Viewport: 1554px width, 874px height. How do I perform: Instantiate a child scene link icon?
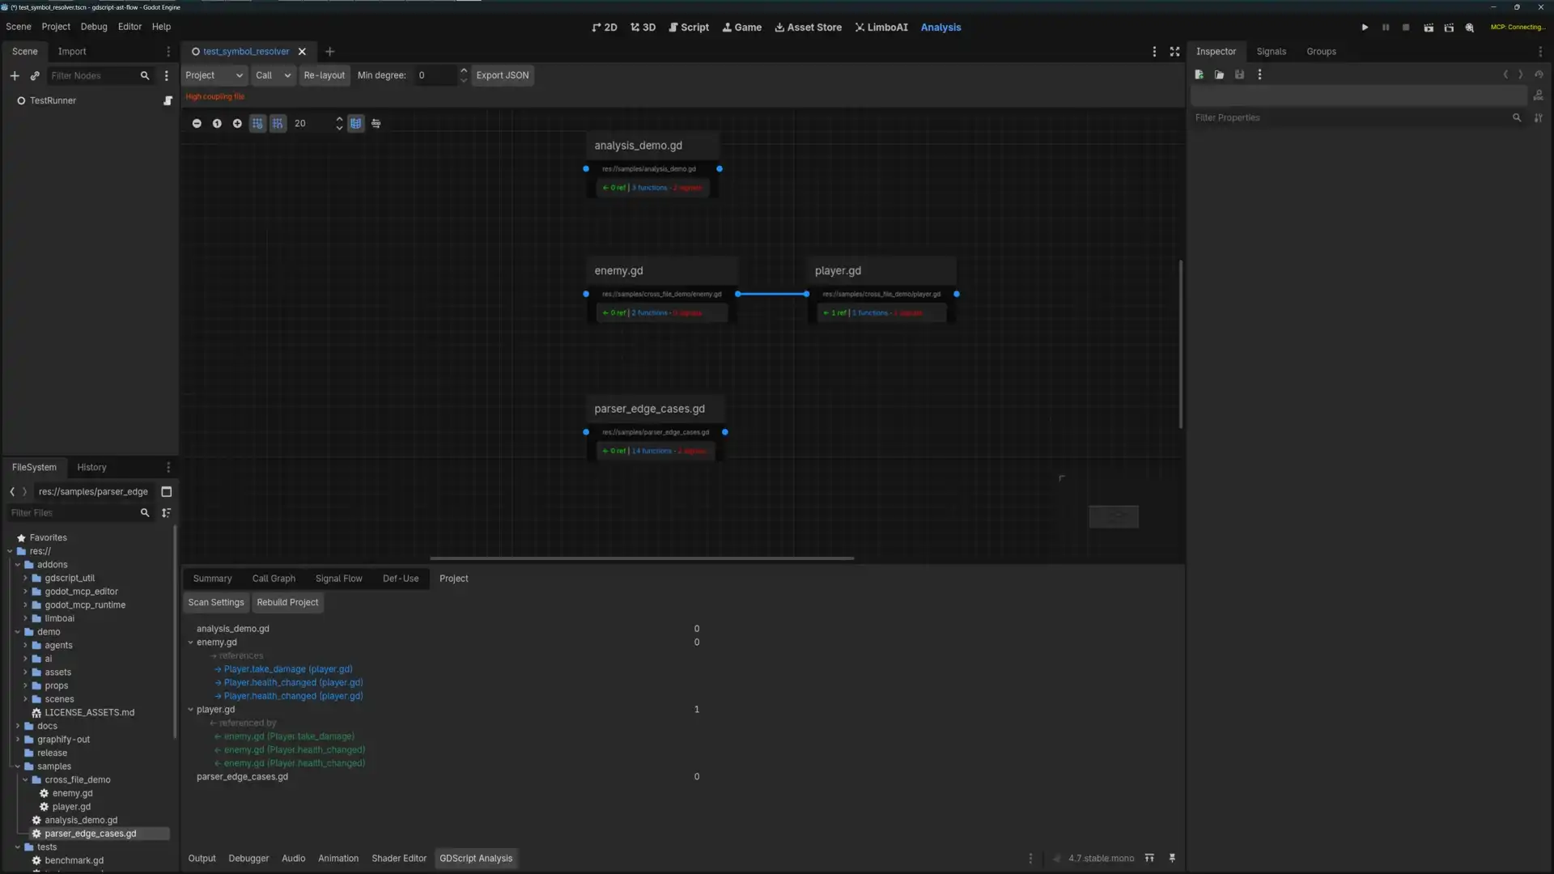35,76
